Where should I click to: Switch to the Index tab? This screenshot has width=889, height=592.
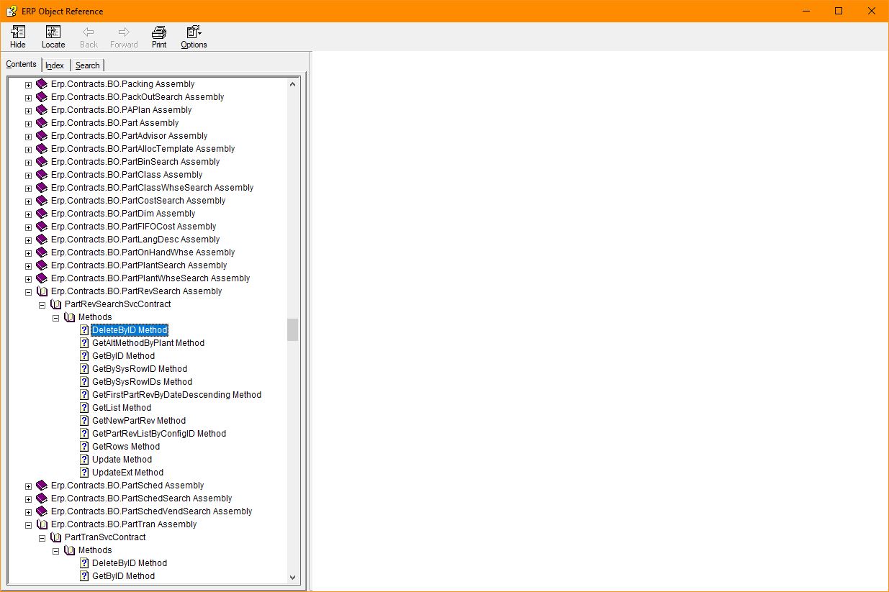pyautogui.click(x=55, y=65)
